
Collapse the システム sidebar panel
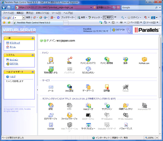(x=33, y=55)
